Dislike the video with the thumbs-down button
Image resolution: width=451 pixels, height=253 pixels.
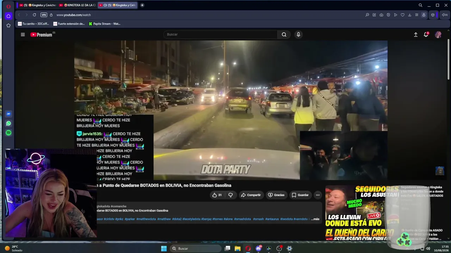click(x=230, y=195)
